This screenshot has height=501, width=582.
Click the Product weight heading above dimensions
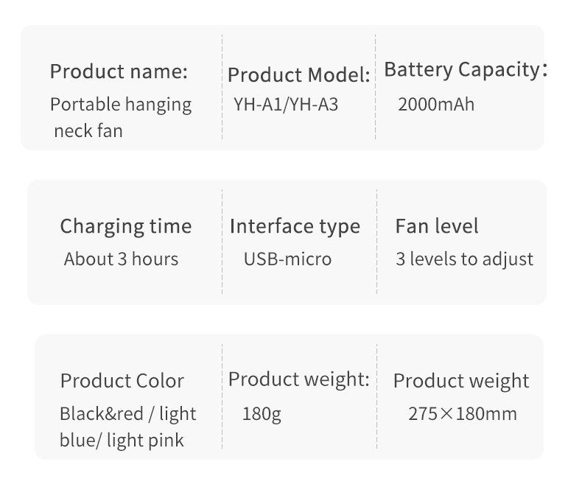click(461, 382)
